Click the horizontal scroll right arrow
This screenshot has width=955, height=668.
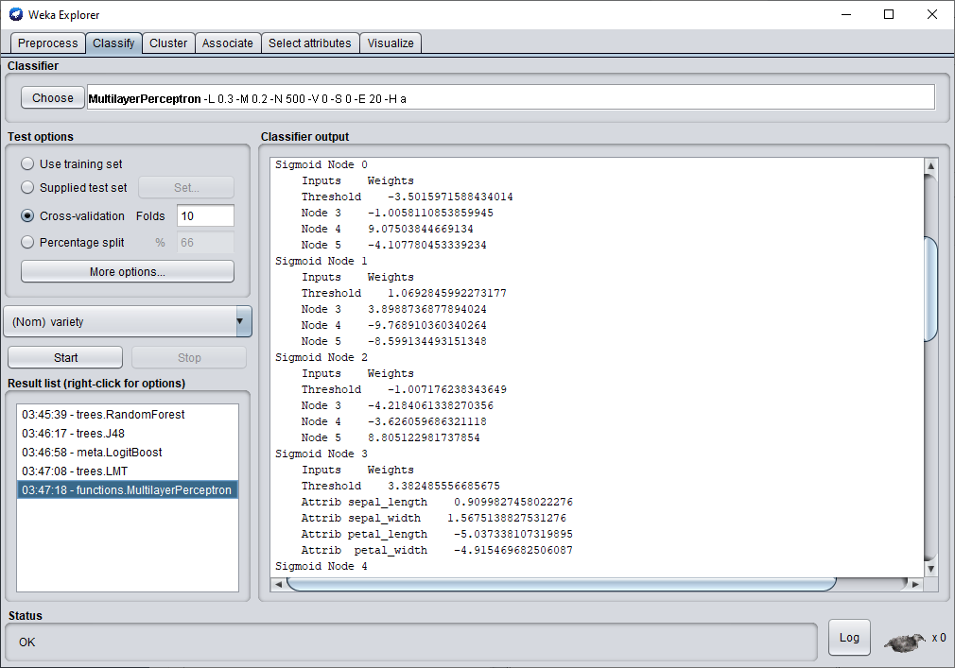pos(914,585)
